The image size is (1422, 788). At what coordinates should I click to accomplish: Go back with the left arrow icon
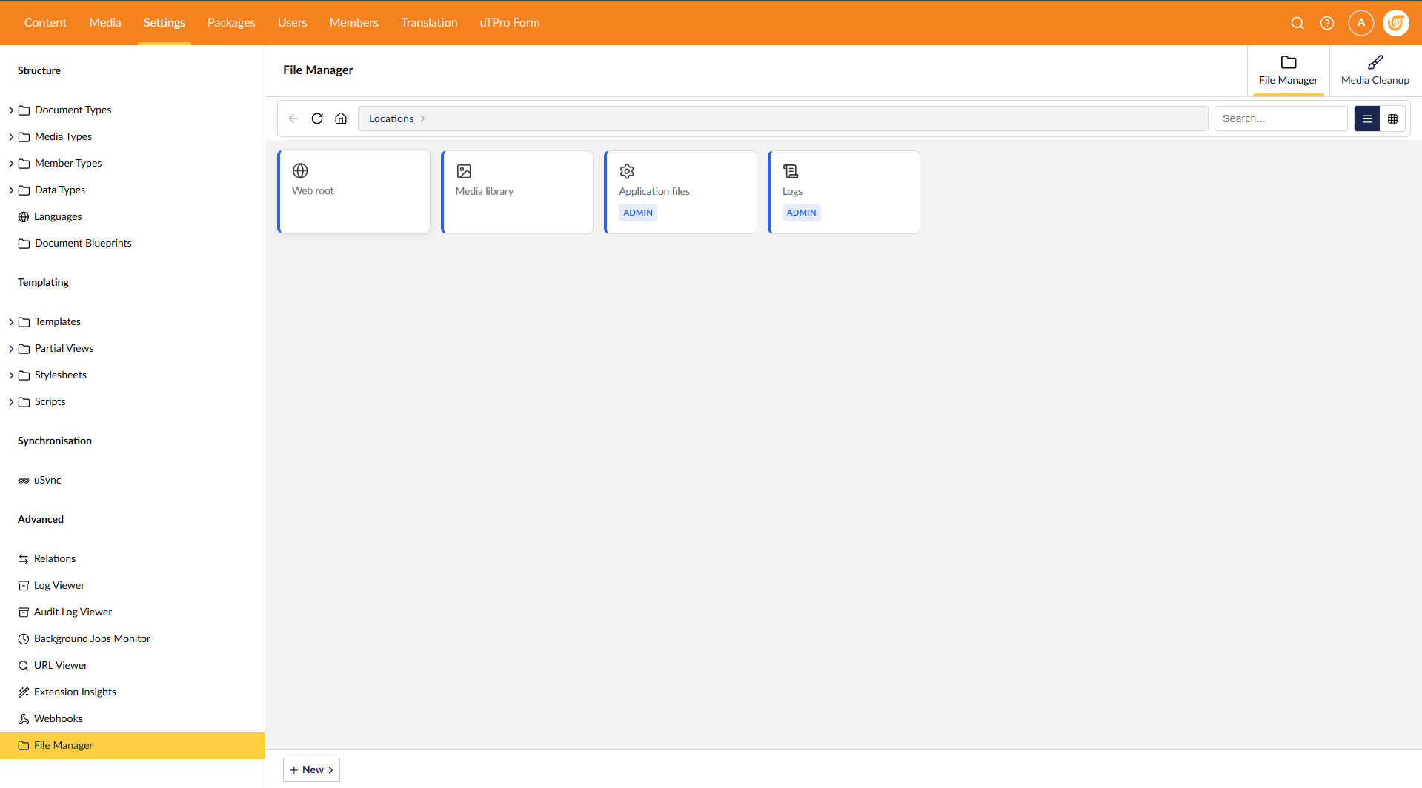[293, 118]
